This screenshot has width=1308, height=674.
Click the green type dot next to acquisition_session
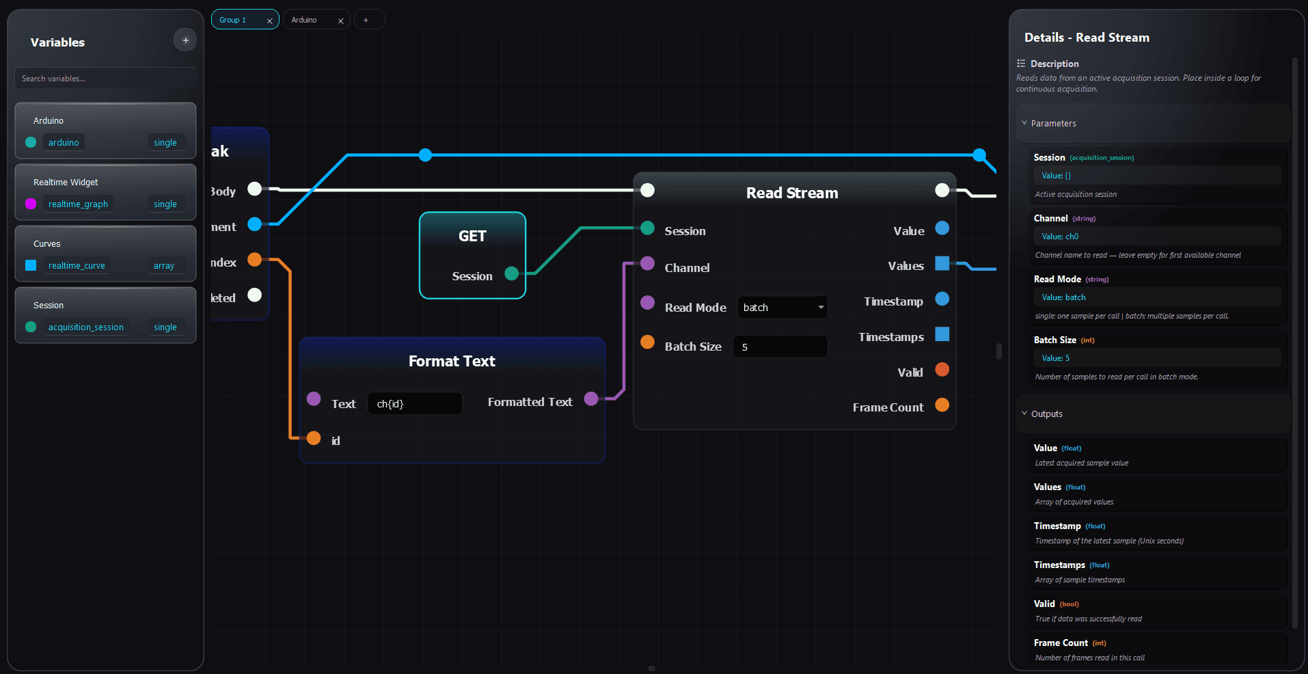pos(30,327)
